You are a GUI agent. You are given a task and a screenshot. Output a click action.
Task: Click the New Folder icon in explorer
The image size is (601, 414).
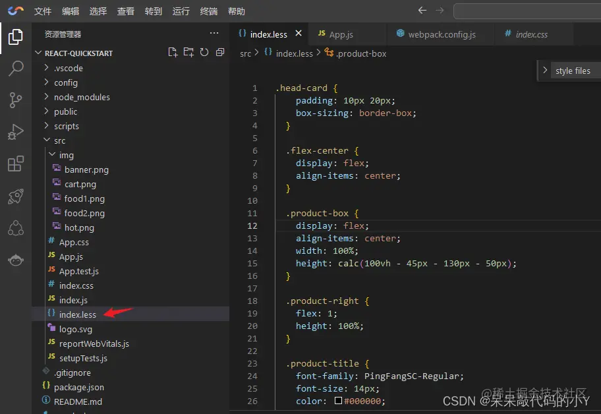click(x=188, y=52)
